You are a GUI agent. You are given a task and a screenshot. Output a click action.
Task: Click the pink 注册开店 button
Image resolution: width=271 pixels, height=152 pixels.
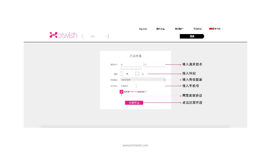pyautogui.click(x=134, y=103)
